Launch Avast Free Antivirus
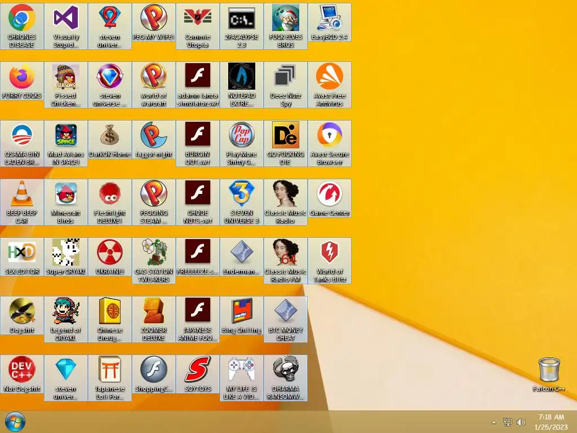The image size is (577, 433). click(x=329, y=85)
